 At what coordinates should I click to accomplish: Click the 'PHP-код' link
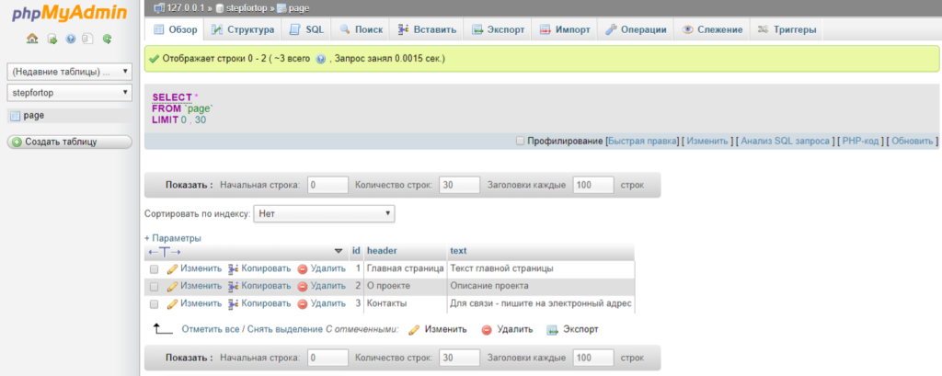(860, 142)
